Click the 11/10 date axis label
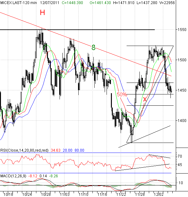The image size is (188, 197). (83, 194)
